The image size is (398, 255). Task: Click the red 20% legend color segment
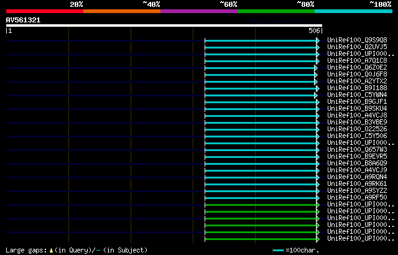point(45,11)
